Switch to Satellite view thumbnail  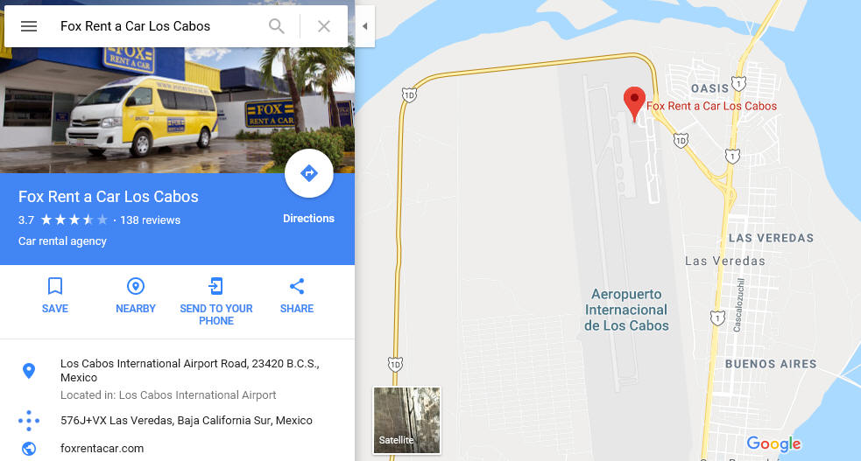pyautogui.click(x=407, y=421)
